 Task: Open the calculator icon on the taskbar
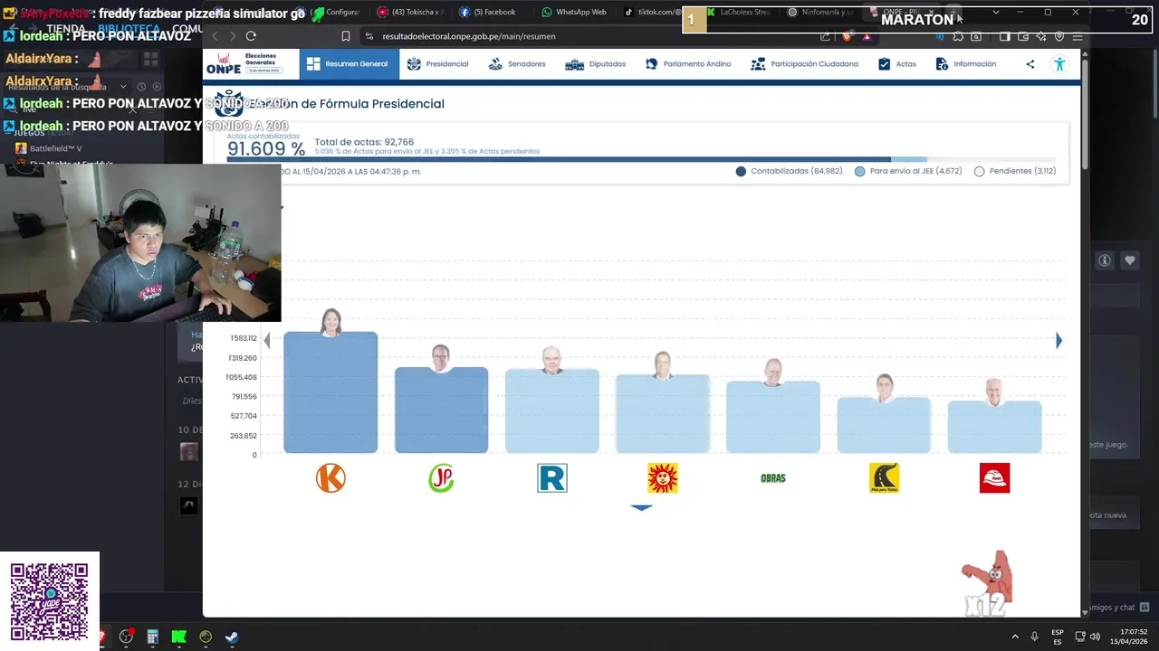(152, 637)
